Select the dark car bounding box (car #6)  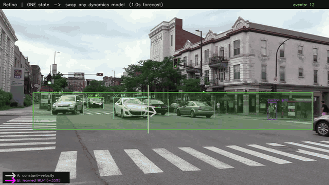[x=96, y=103]
